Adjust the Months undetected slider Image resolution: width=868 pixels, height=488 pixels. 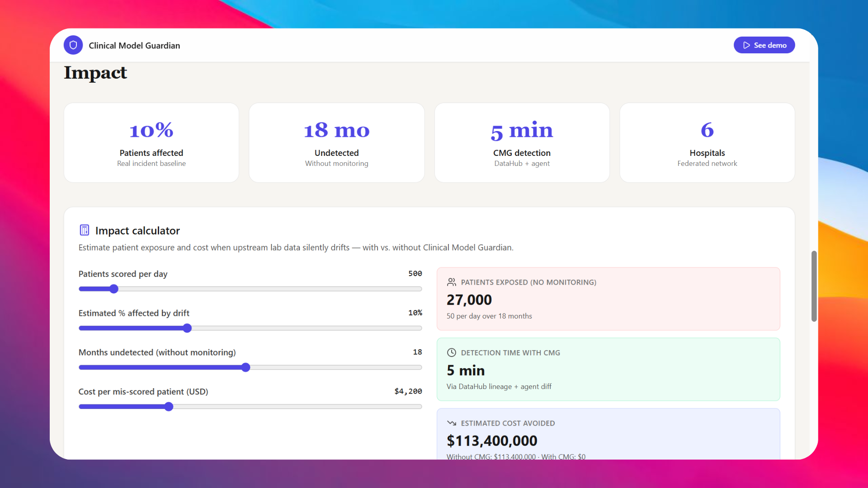[x=250, y=368]
